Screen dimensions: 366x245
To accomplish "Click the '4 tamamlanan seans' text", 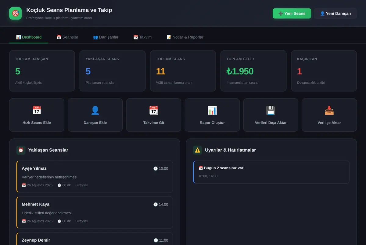I will (x=242, y=83).
